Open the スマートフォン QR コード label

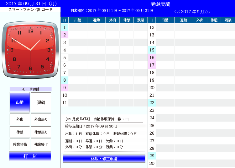point(30,10)
